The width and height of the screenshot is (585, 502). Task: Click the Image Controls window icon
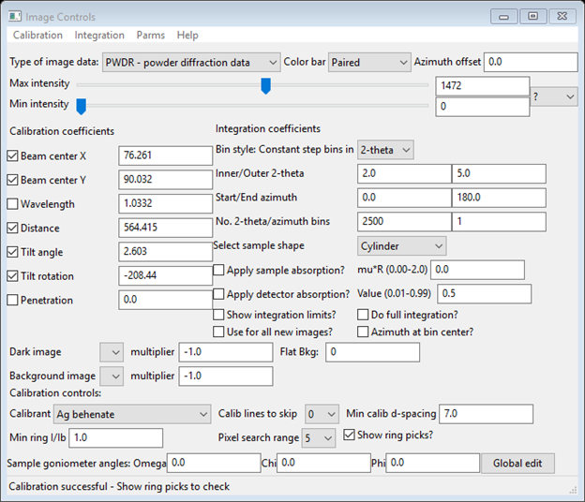pos(15,17)
